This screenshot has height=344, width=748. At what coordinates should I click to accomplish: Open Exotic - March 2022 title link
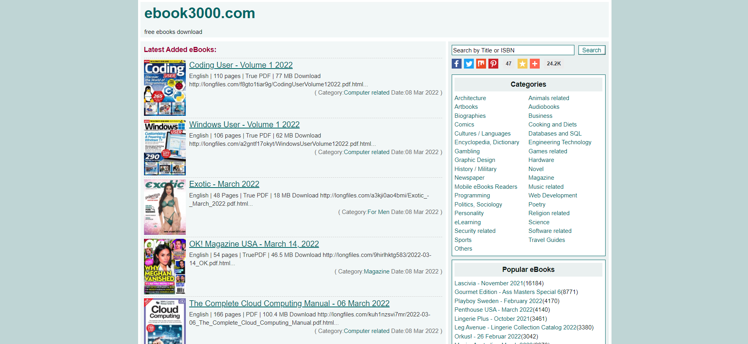tap(224, 184)
